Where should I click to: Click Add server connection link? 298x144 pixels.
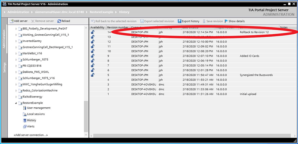(31, 135)
